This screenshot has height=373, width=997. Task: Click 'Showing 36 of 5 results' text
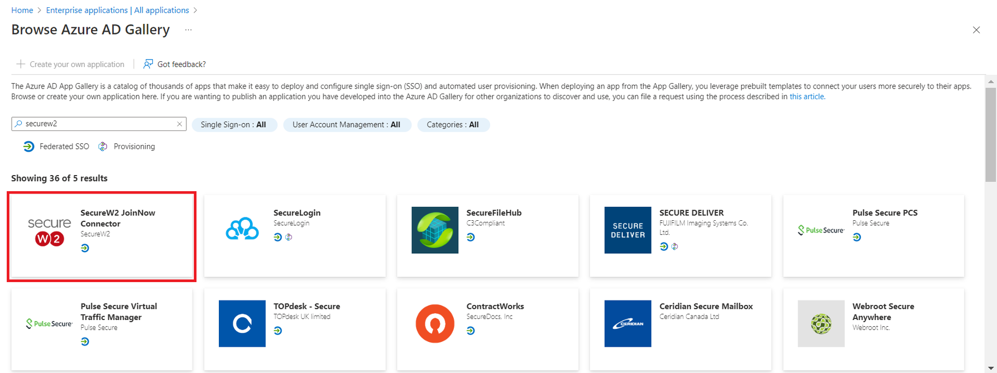click(59, 178)
